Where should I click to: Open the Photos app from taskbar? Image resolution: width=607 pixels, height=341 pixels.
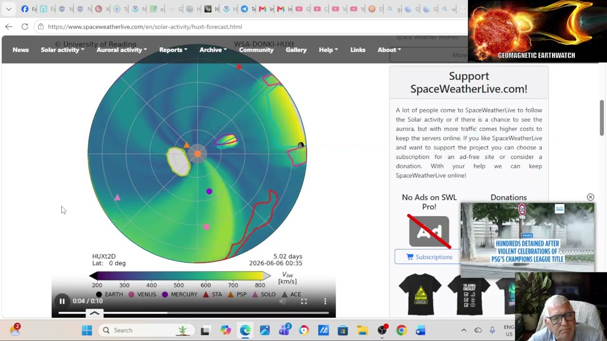[x=265, y=330]
